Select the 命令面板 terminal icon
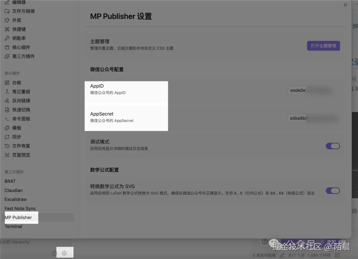The height and width of the screenshot is (259, 358). [24, 119]
